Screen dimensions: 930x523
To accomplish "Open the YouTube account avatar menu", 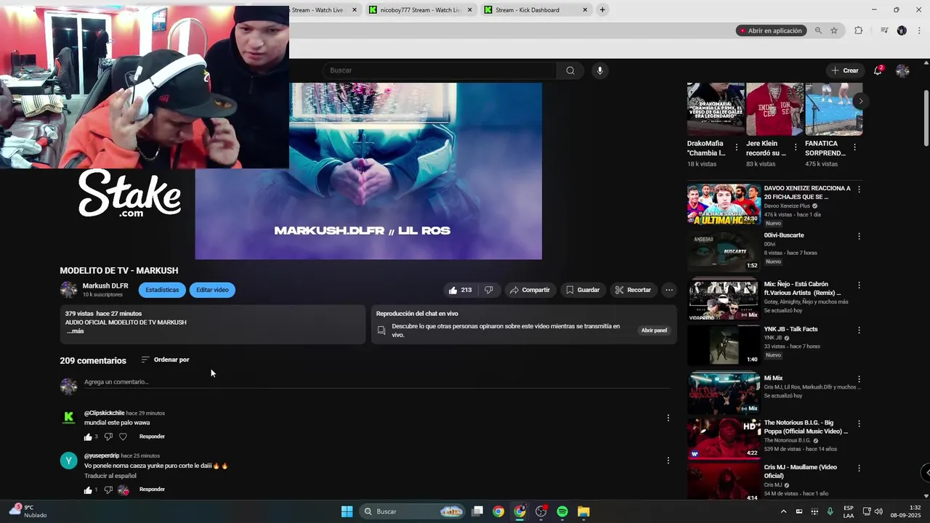I will pyautogui.click(x=902, y=70).
